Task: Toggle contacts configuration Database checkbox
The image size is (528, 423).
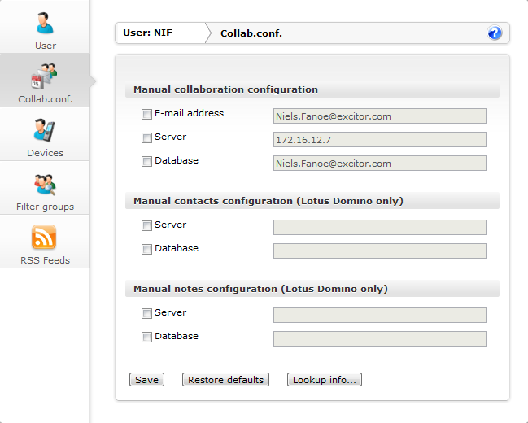Action: coord(146,250)
